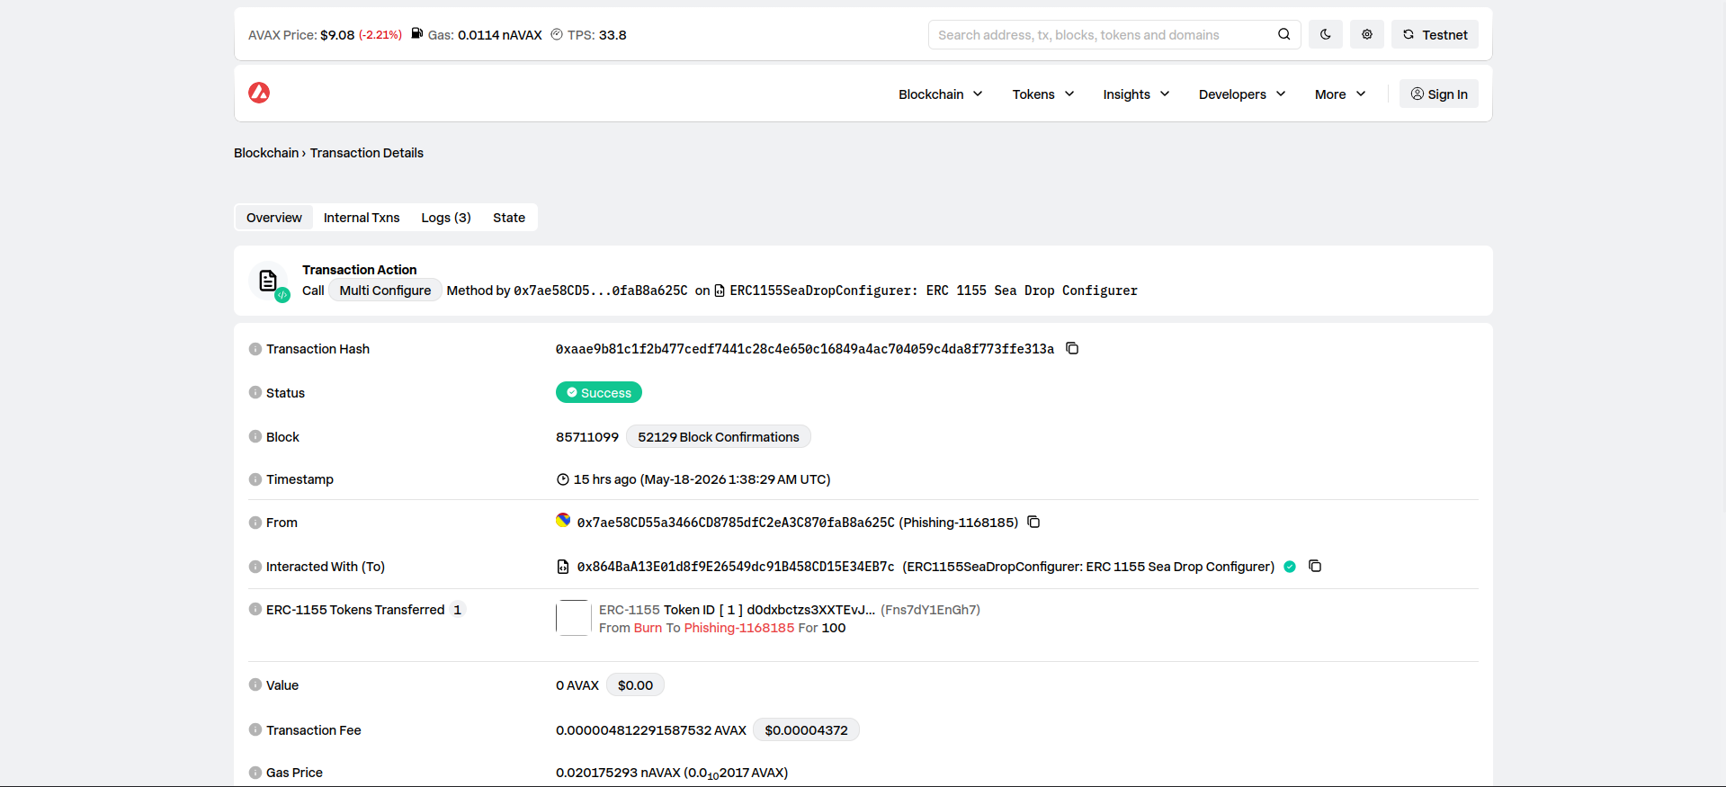Open the From address 0x7ae58CD55a...
1726x787 pixels.
[x=736, y=523]
